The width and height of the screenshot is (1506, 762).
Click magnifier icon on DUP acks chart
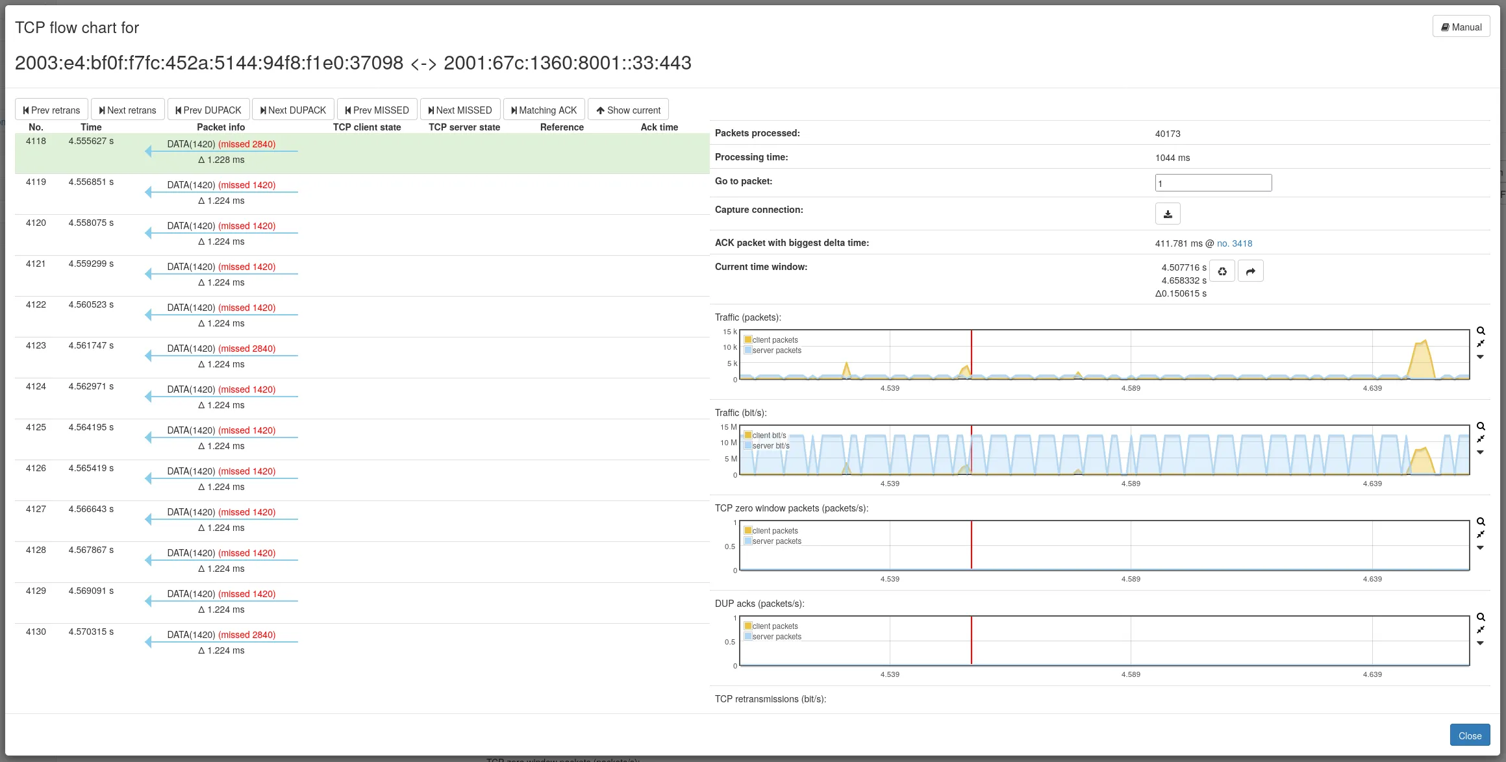[x=1481, y=617]
